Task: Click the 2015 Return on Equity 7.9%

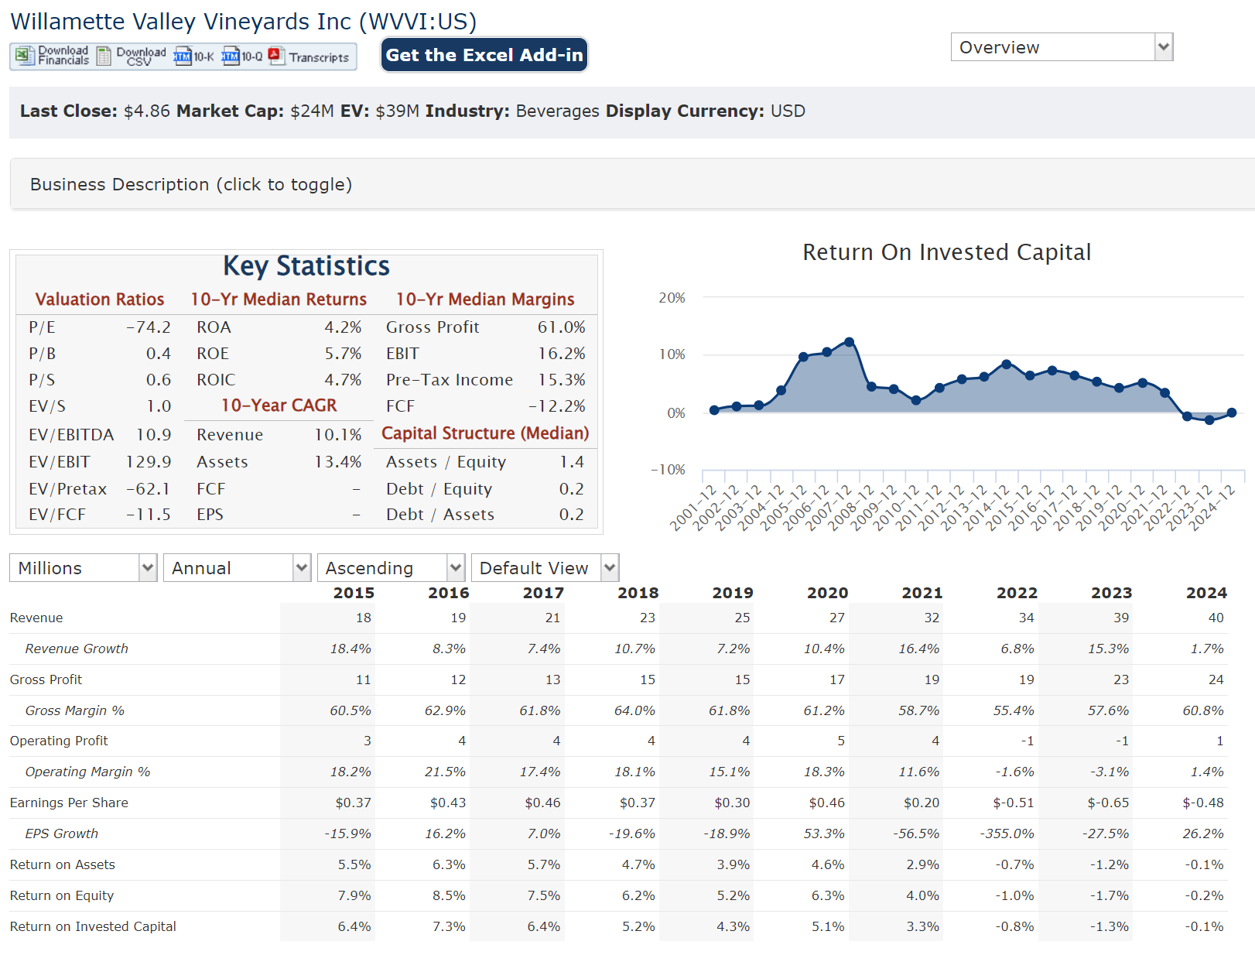Action: (x=354, y=895)
